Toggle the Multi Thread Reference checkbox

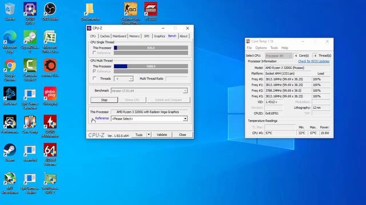point(94,71)
